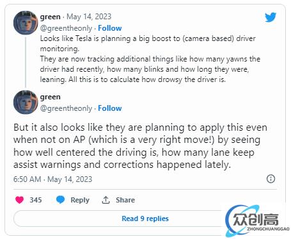Click the 345 likes count
This screenshot has width=291, height=239.
click(x=36, y=200)
